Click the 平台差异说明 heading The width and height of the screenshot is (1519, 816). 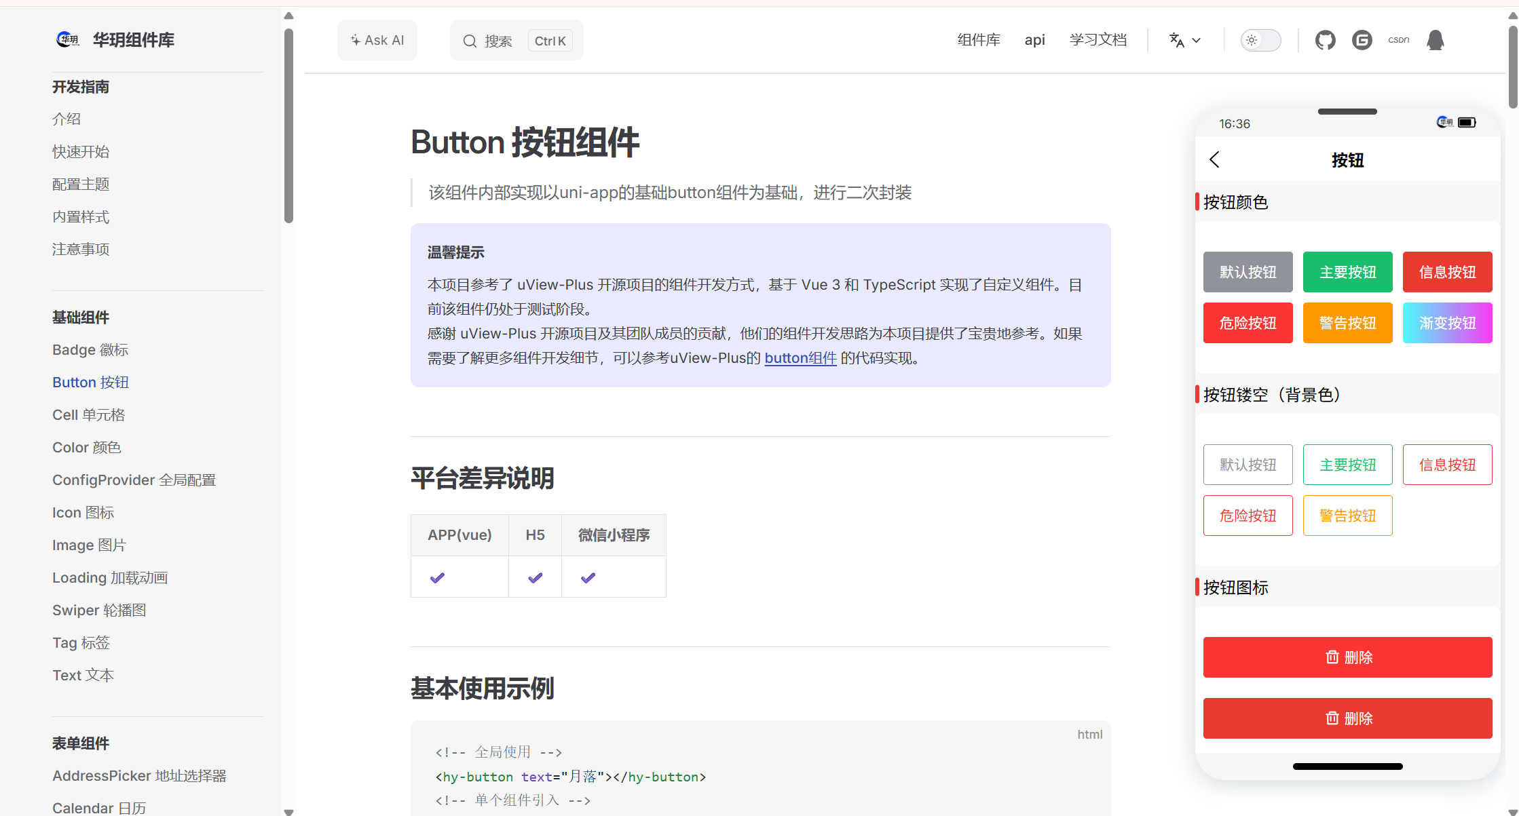482,478
